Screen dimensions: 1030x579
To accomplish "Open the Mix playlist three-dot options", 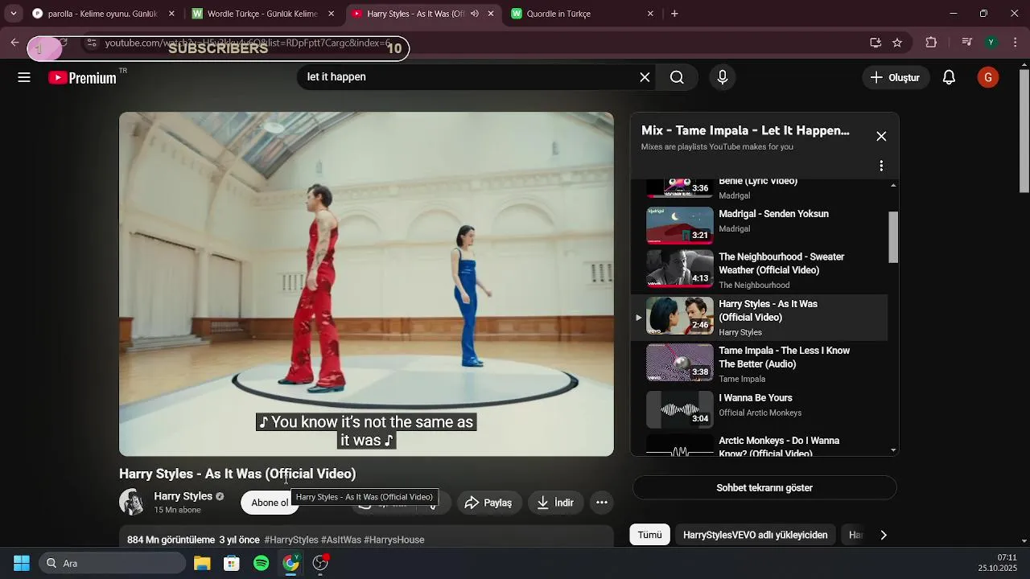I will (x=881, y=166).
